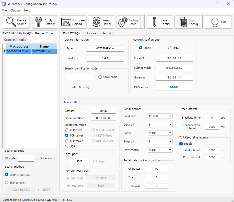Click the Status value OPEN
The image size is (234, 202).
(104, 111)
